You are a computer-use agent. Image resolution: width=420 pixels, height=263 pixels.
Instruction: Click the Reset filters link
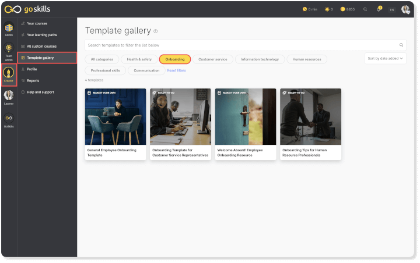(x=177, y=70)
